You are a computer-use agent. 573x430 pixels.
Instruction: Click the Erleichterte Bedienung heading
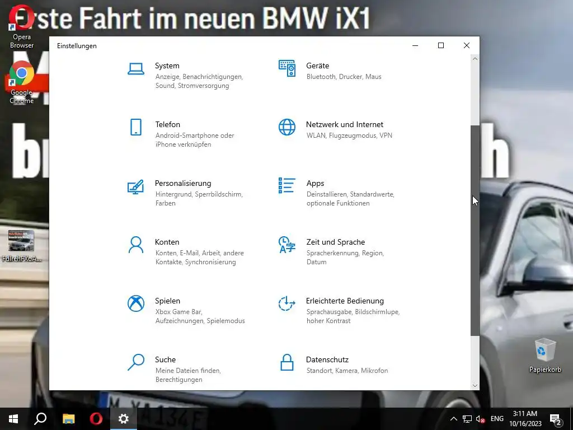coord(345,301)
